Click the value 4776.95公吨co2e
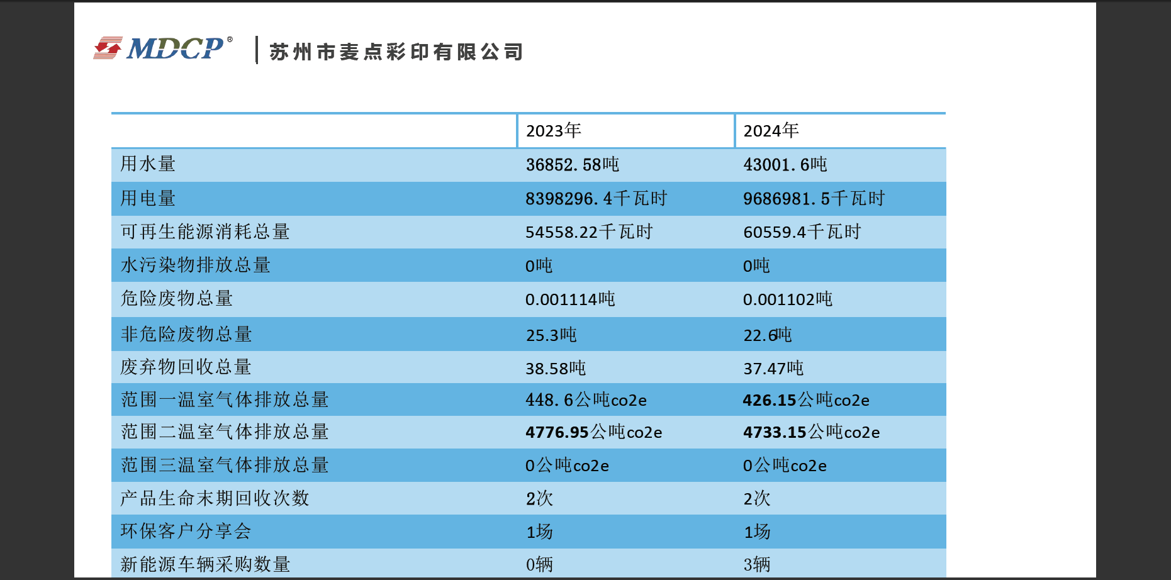The width and height of the screenshot is (1171, 580). [594, 432]
